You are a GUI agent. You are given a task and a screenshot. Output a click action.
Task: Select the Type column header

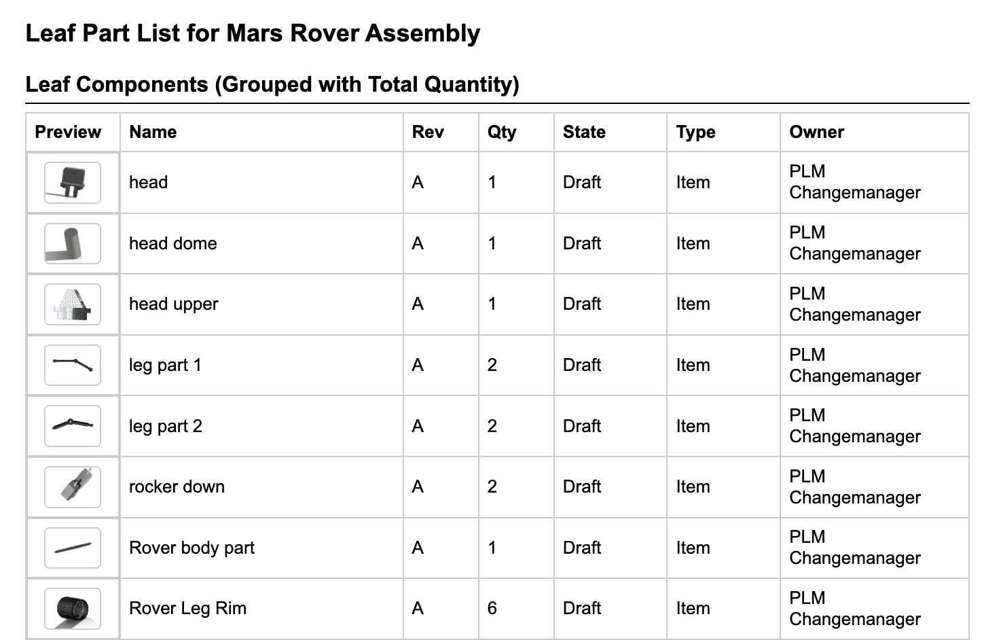695,132
